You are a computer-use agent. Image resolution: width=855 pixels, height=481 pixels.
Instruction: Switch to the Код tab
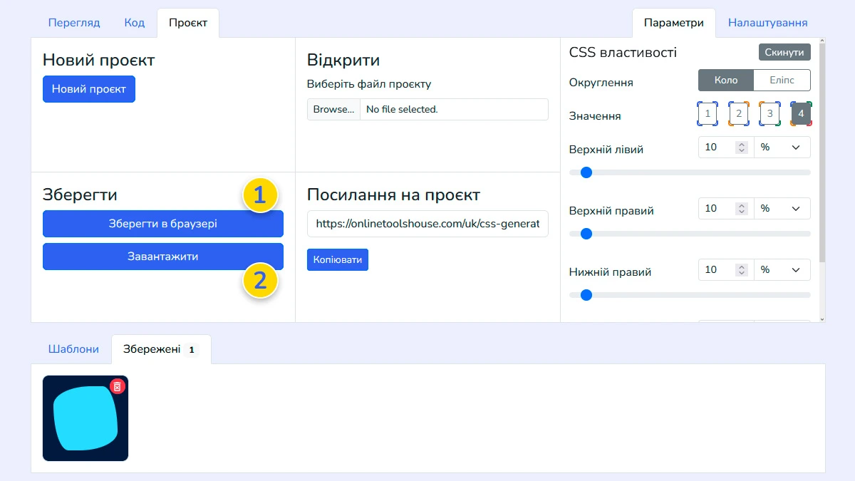(x=134, y=22)
